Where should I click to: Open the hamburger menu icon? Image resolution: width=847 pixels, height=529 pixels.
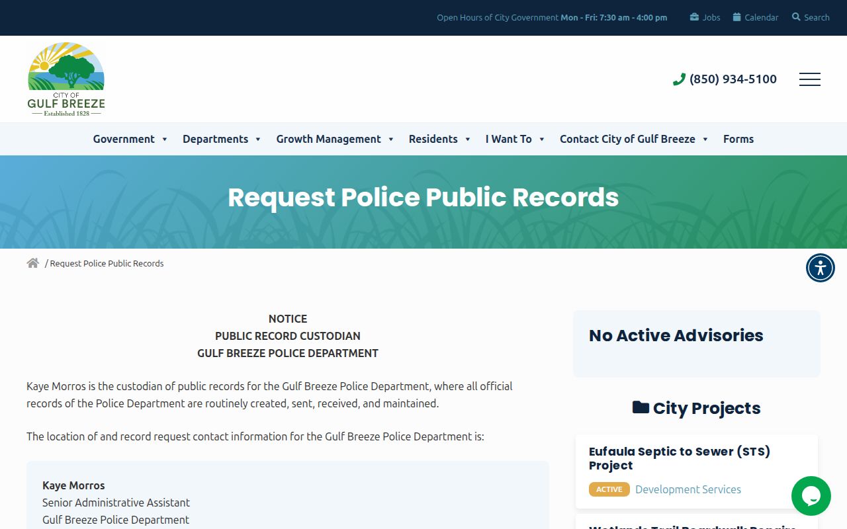(810, 79)
